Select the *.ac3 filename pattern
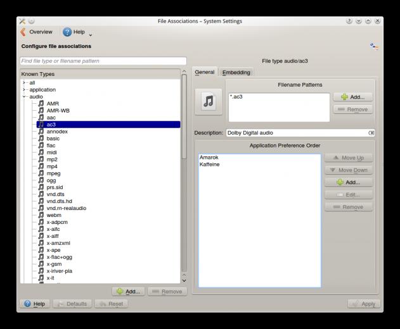 pyautogui.click(x=236, y=97)
